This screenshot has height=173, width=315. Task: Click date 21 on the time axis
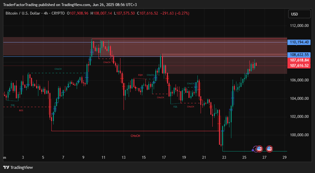coord(204,157)
